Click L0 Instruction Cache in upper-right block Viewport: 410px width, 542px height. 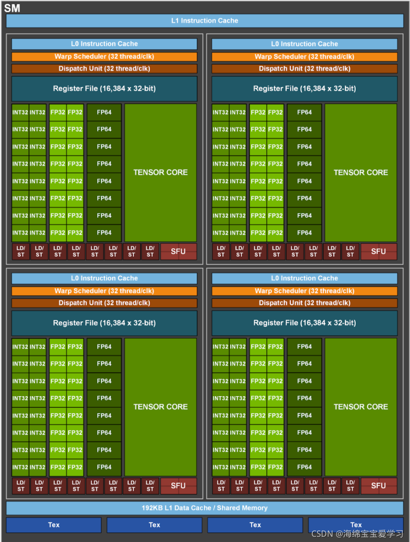304,44
